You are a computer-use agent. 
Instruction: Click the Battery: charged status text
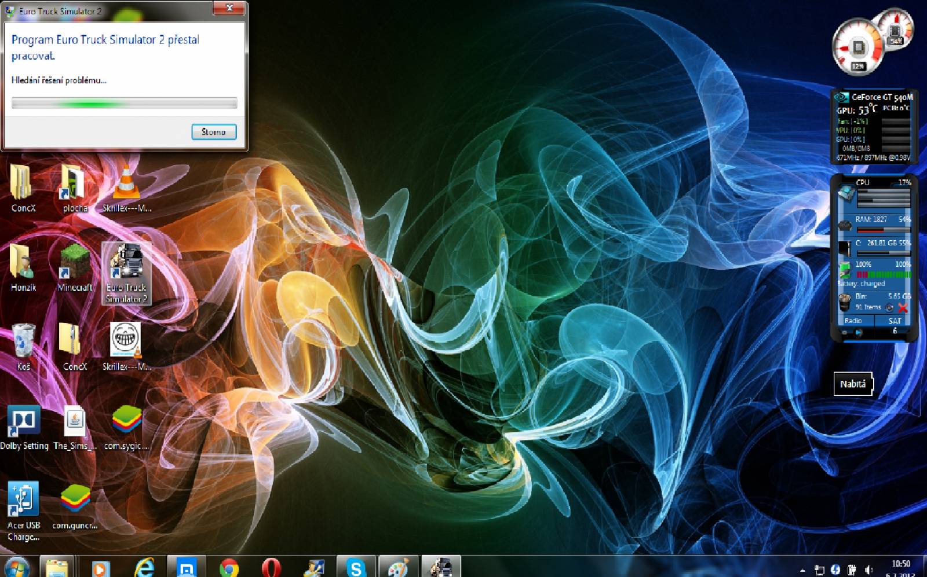[861, 284]
